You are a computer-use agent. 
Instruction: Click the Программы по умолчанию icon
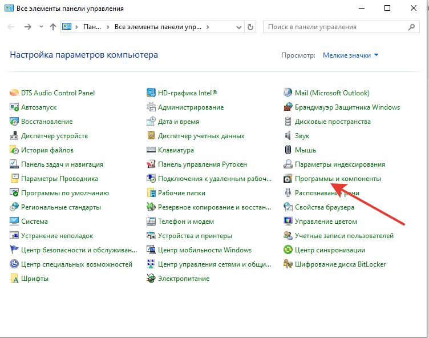14,192
